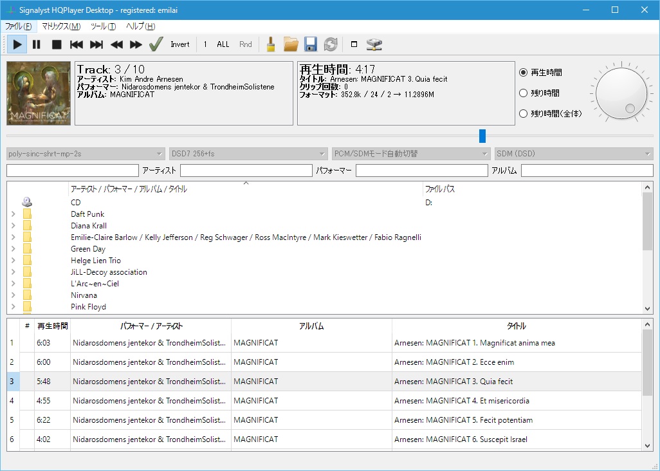
Task: Switch display to 残り時間 mode
Action: [524, 92]
